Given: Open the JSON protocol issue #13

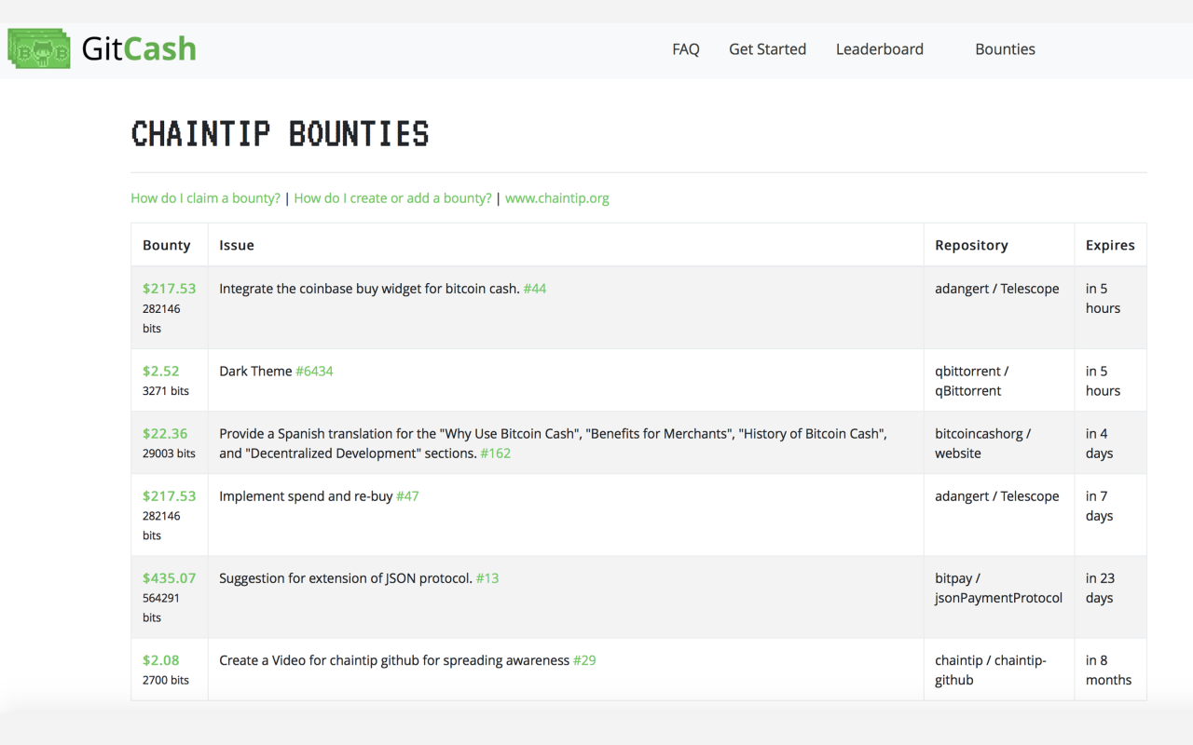Looking at the screenshot, I should 487,577.
